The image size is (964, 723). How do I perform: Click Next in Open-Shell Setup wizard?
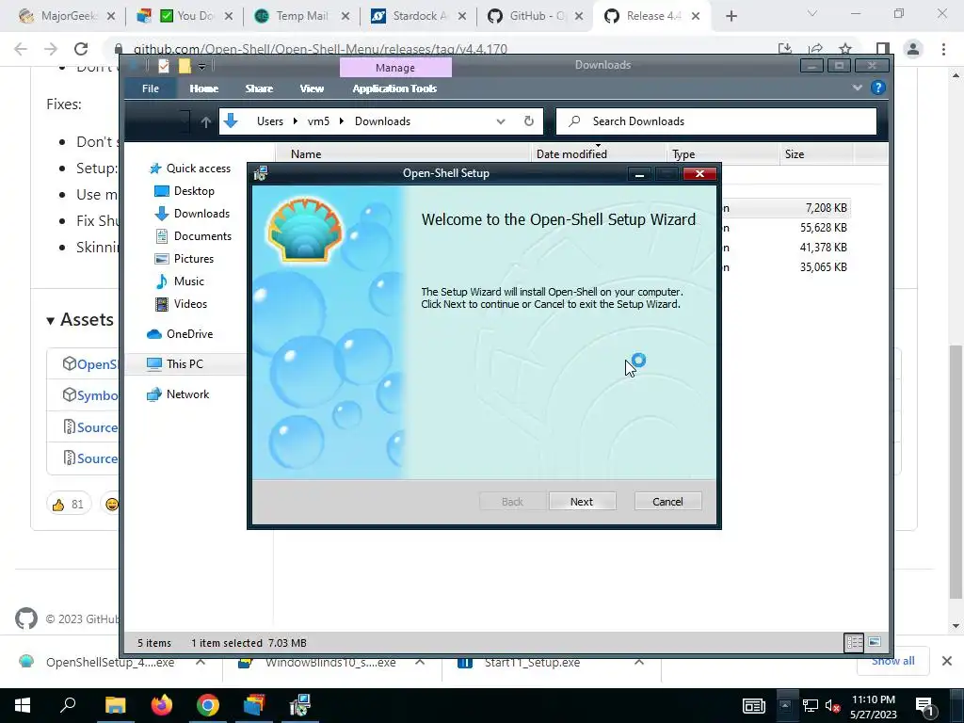coord(582,501)
